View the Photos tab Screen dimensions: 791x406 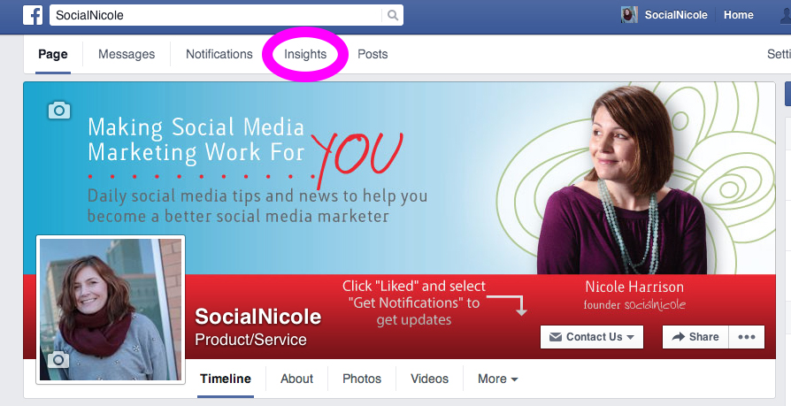pyautogui.click(x=362, y=379)
